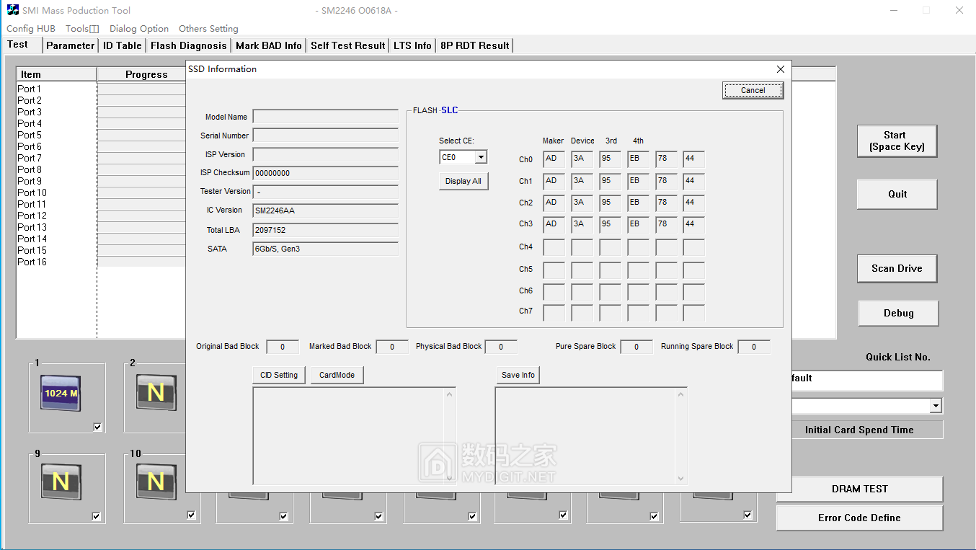The height and width of the screenshot is (550, 976).
Task: Click the ISP Version field
Action: point(326,154)
